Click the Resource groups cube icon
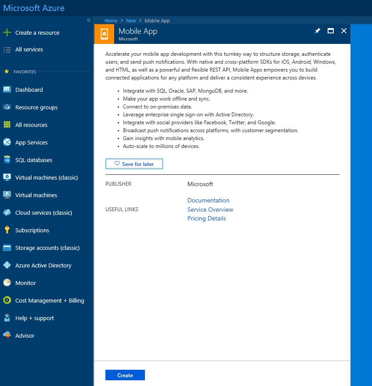 click(7, 107)
